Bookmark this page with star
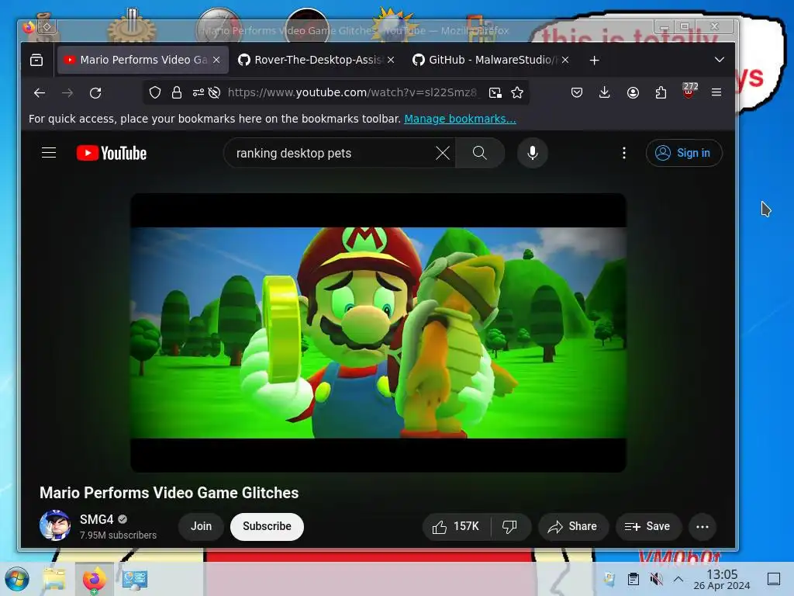 click(517, 92)
